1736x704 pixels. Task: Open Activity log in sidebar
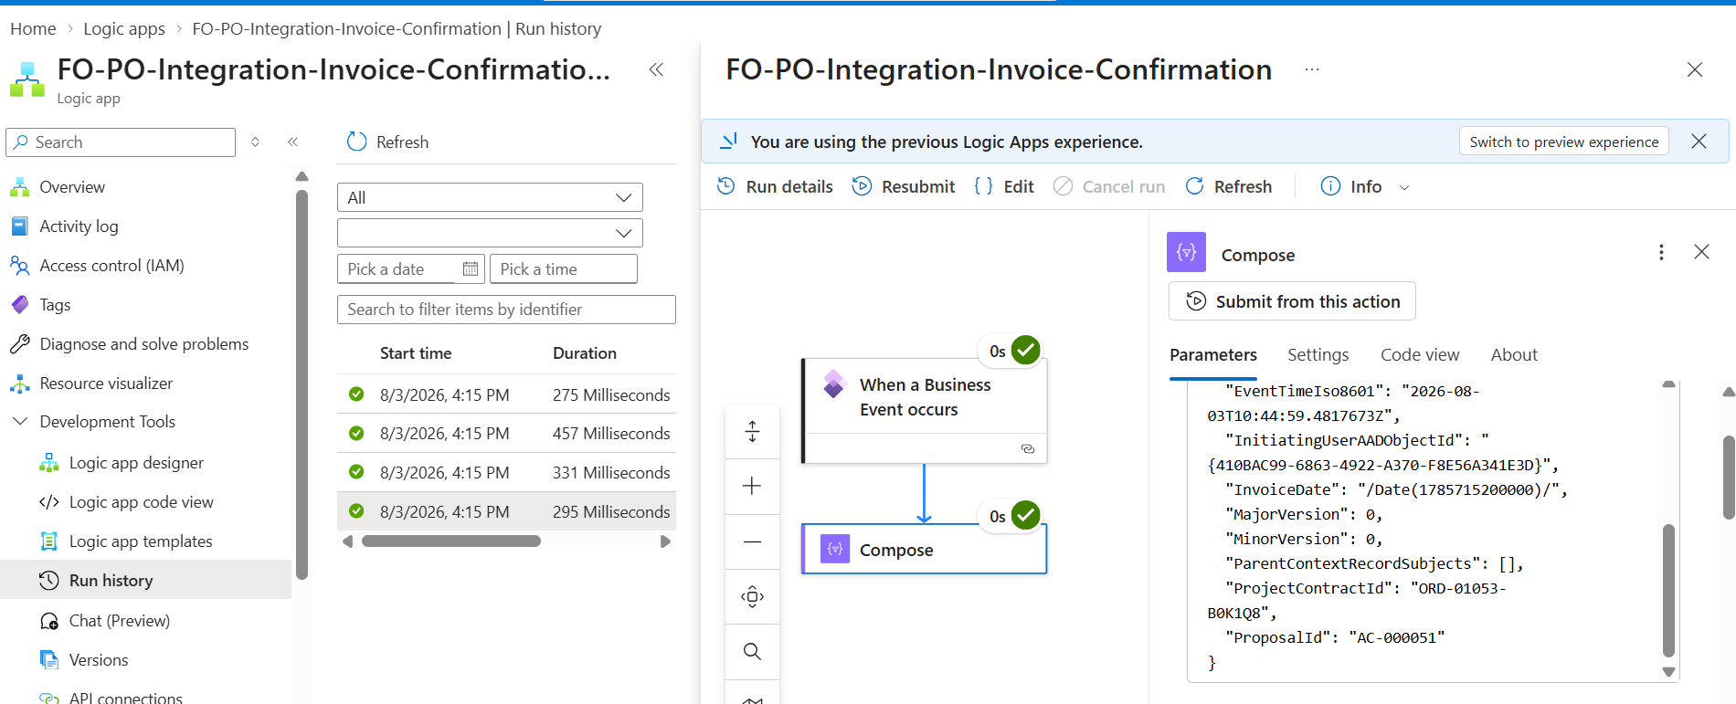[x=79, y=226]
